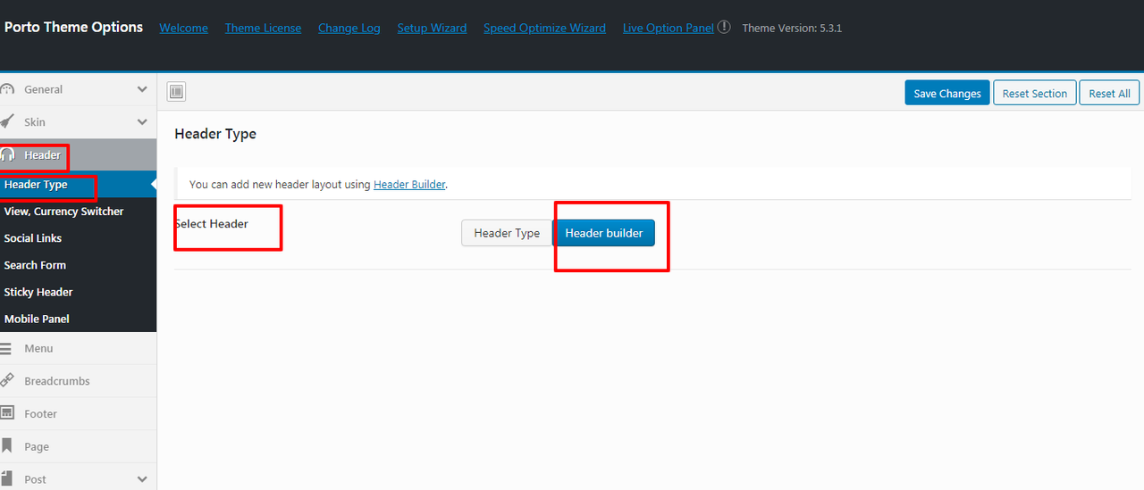Open the Welcome link
Image resolution: width=1144 pixels, height=490 pixels.
tap(183, 28)
